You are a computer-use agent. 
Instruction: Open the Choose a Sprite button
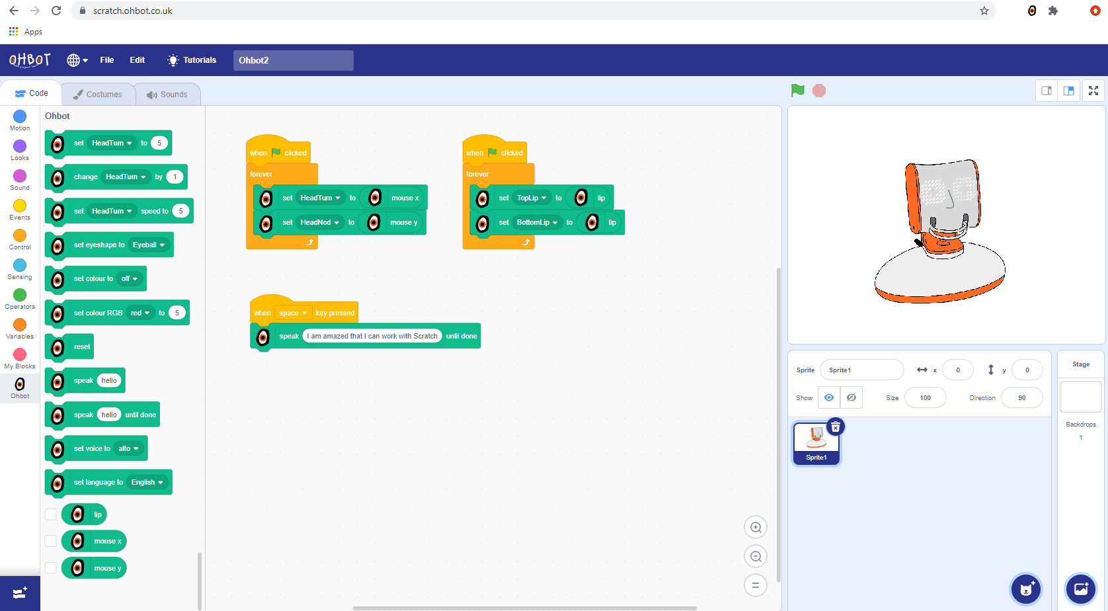1026,589
